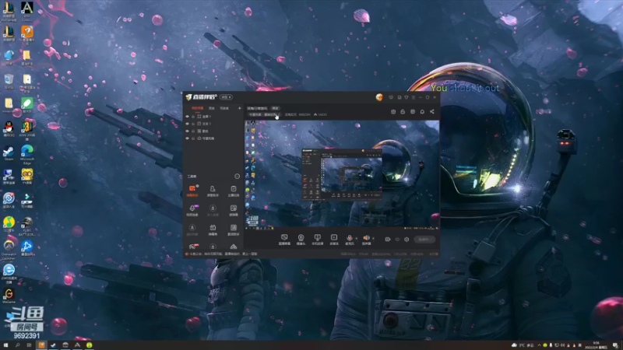Click the shirt-shaped skin icon in title bar

coord(406,97)
